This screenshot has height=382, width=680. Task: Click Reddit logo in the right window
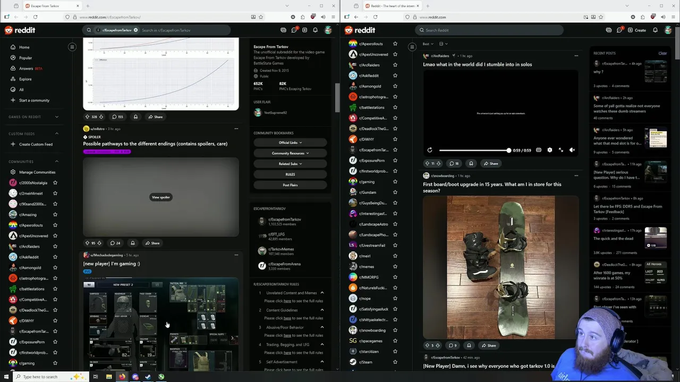(360, 30)
